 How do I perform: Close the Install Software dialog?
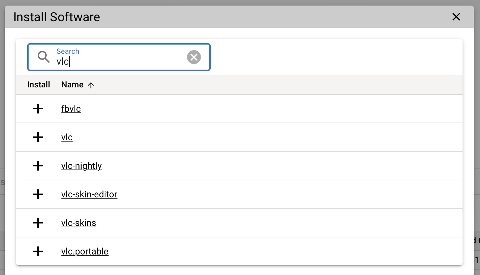pos(456,17)
